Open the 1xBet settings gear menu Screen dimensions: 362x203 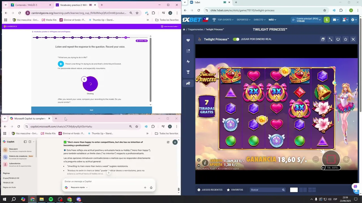[x=354, y=20]
